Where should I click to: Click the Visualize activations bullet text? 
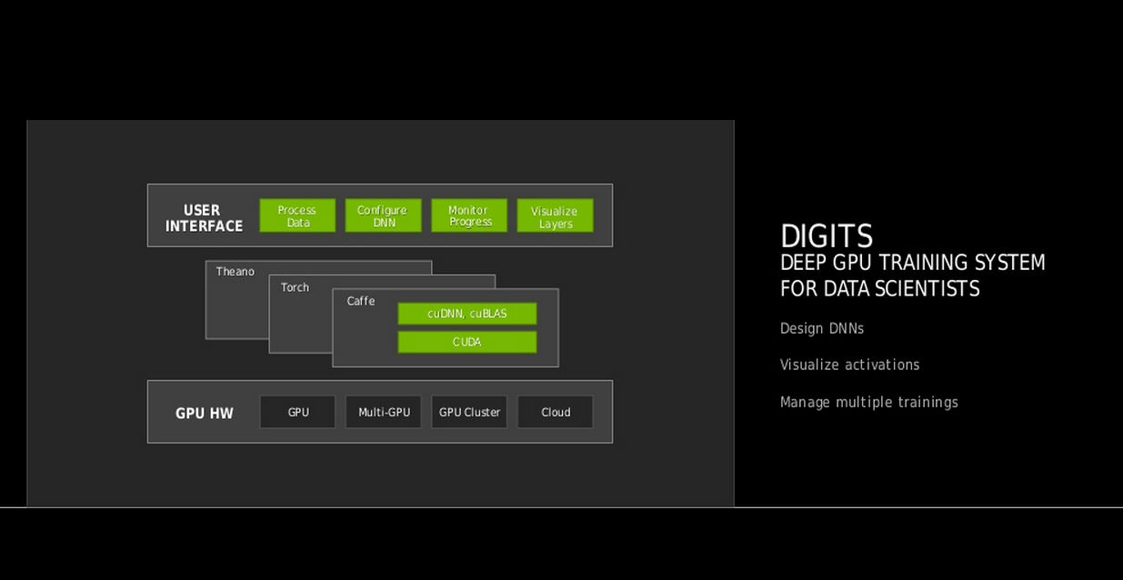click(850, 365)
